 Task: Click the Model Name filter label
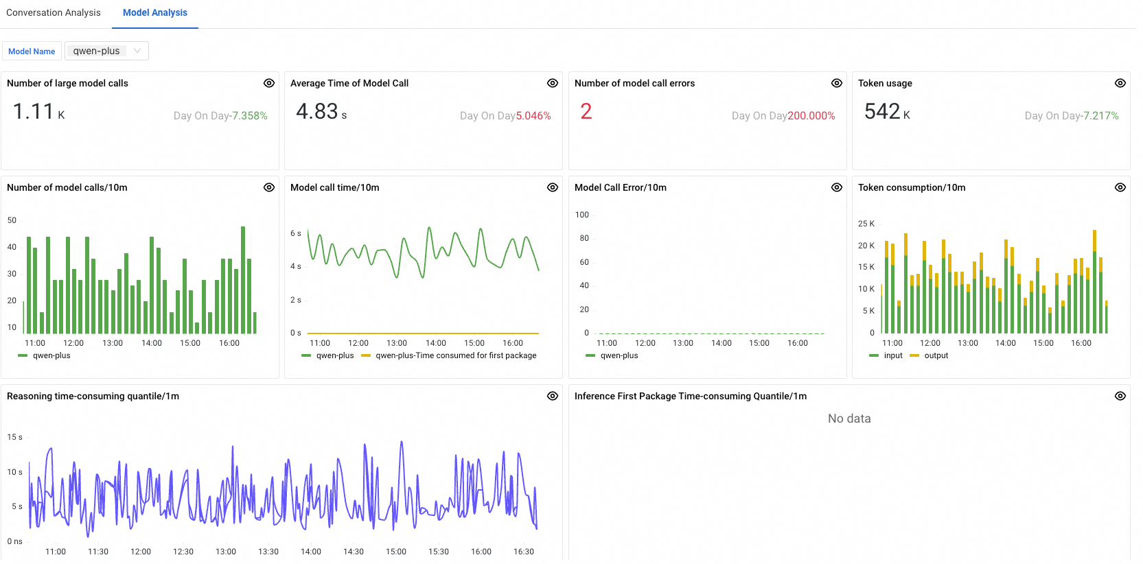32,51
